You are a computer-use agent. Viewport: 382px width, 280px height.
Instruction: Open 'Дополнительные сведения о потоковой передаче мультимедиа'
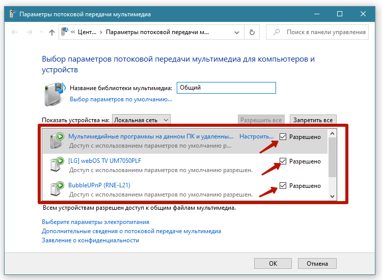point(131,231)
